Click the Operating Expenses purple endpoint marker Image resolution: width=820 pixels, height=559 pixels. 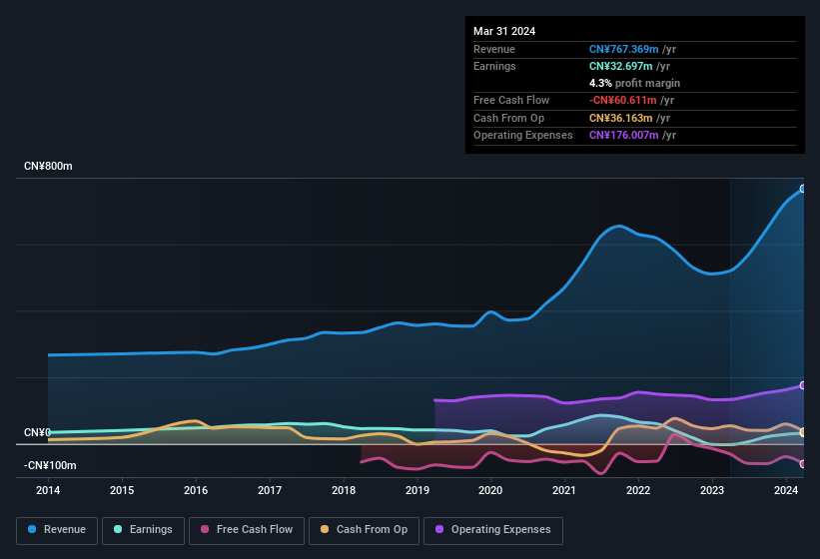click(803, 385)
